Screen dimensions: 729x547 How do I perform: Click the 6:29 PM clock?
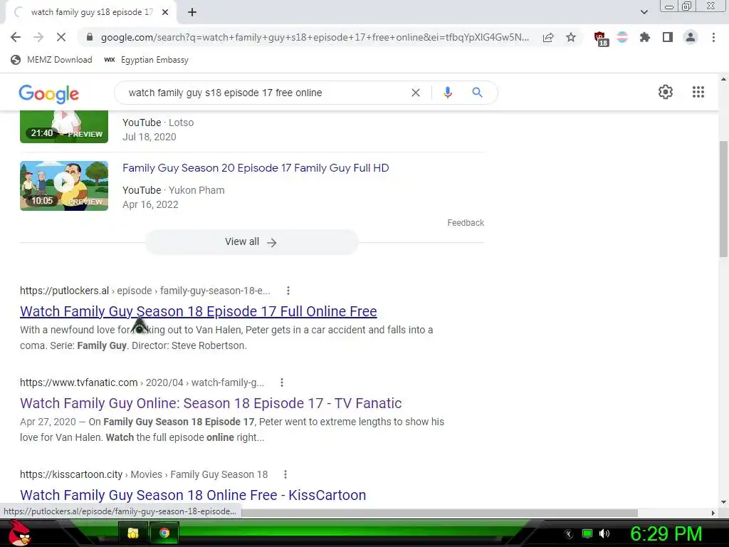(666, 533)
